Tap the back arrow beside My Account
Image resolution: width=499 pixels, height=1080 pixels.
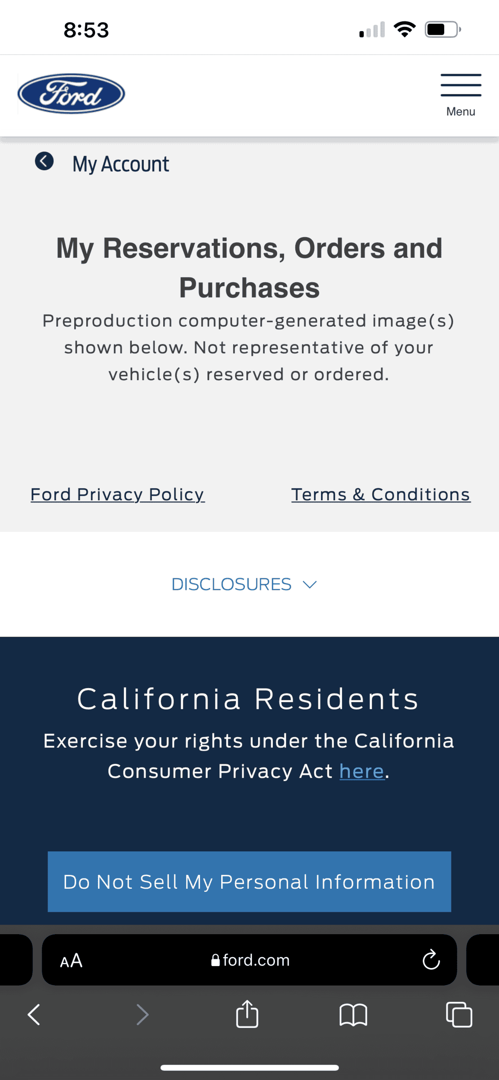coord(45,161)
